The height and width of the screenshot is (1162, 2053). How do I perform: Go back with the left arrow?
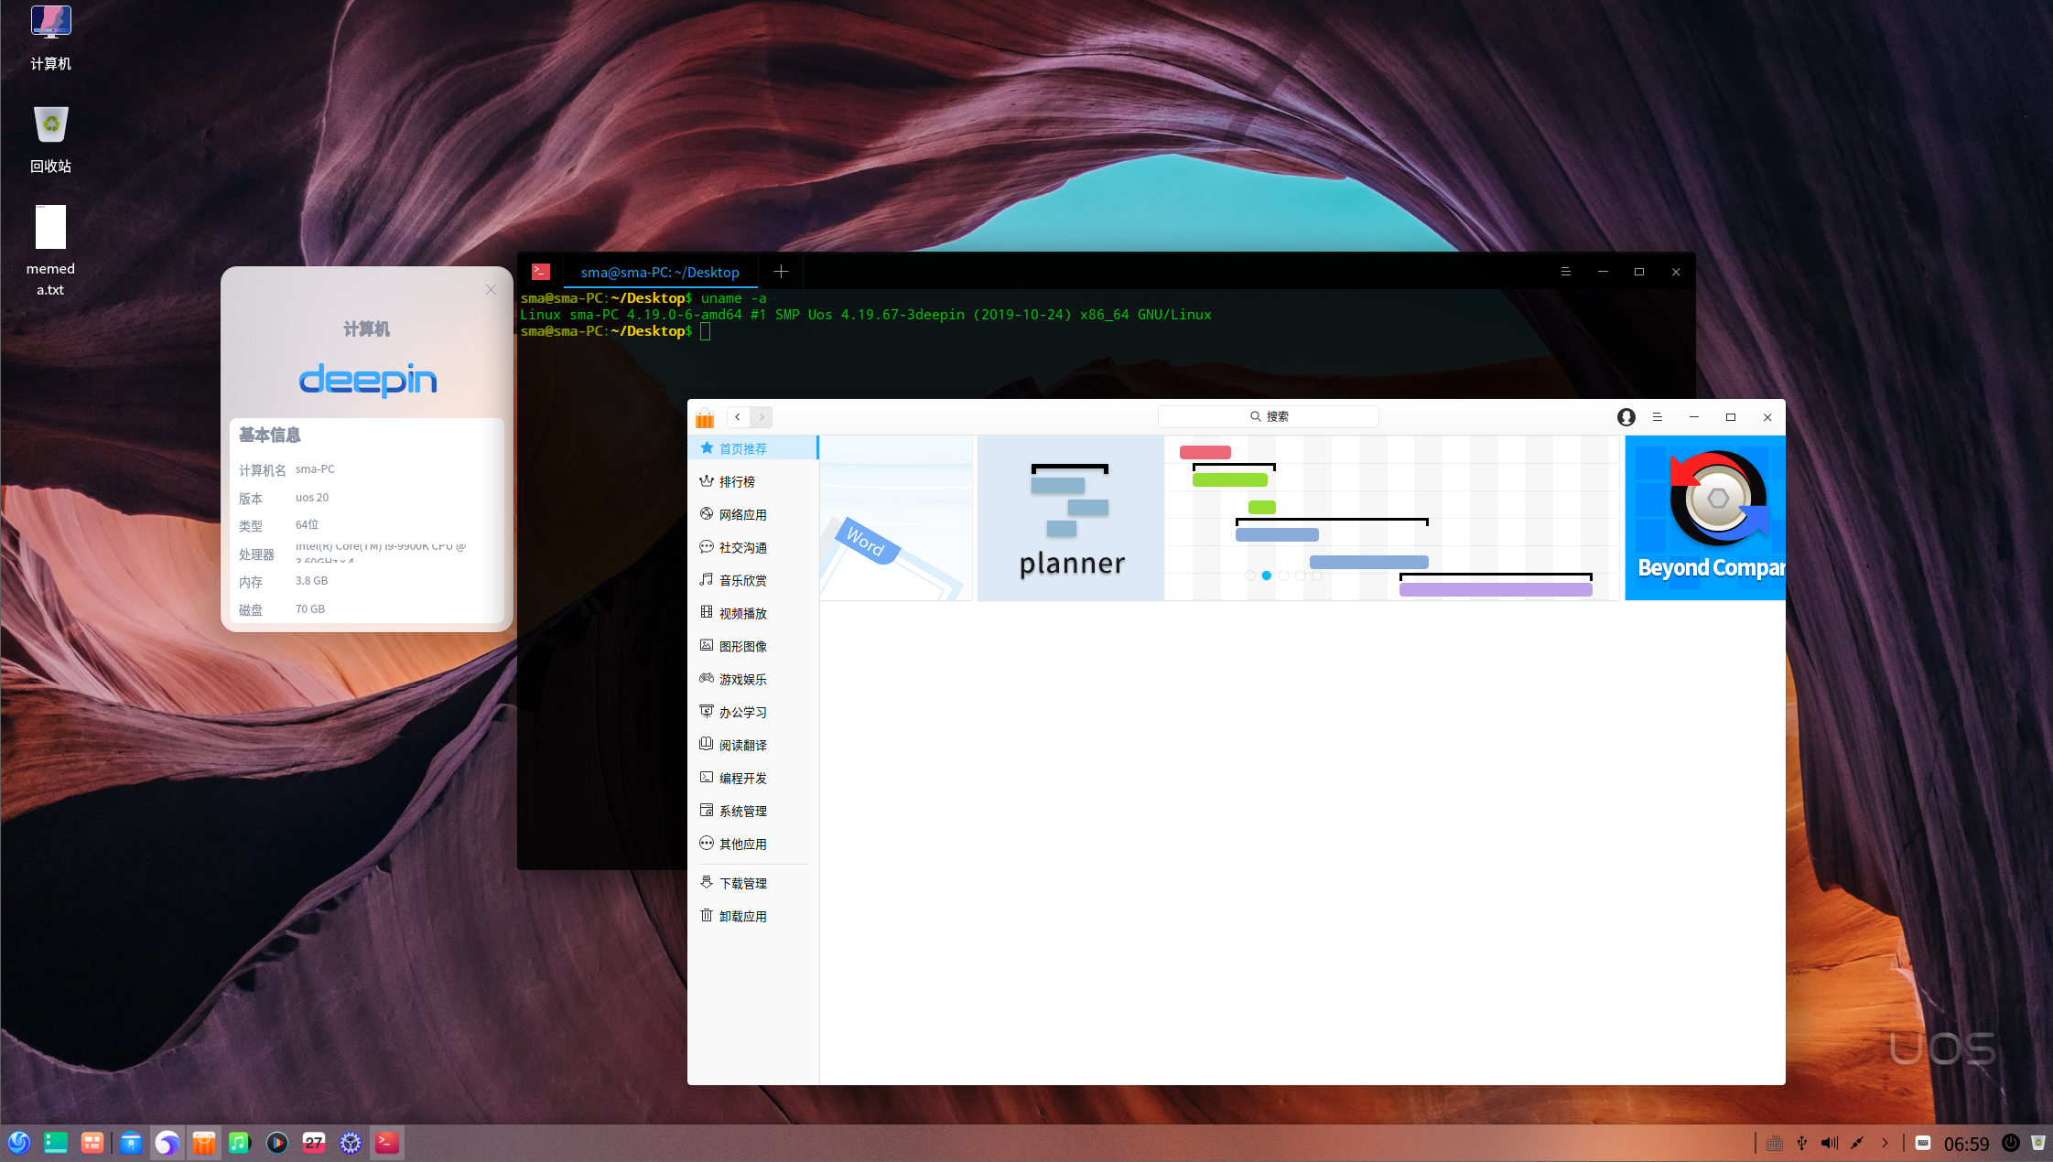click(x=738, y=417)
